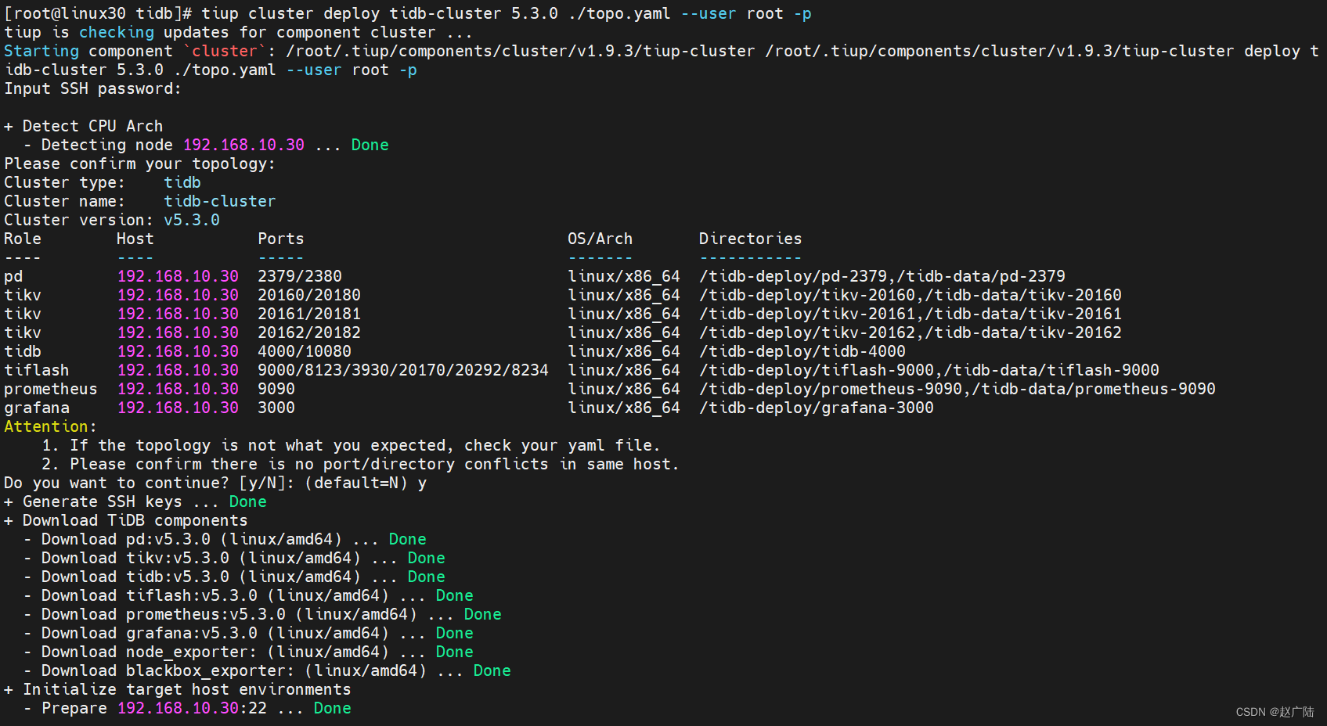Click the yellow 'Attention:' label
The width and height of the screenshot is (1327, 726).
click(x=50, y=426)
